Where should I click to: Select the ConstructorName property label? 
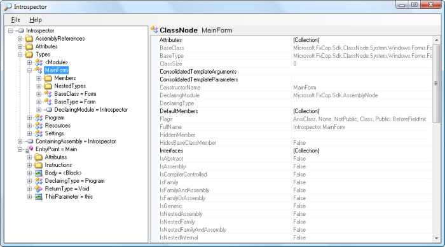(180, 88)
